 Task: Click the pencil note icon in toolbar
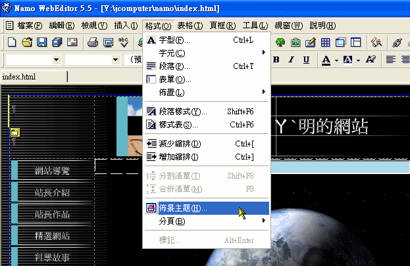(x=310, y=42)
